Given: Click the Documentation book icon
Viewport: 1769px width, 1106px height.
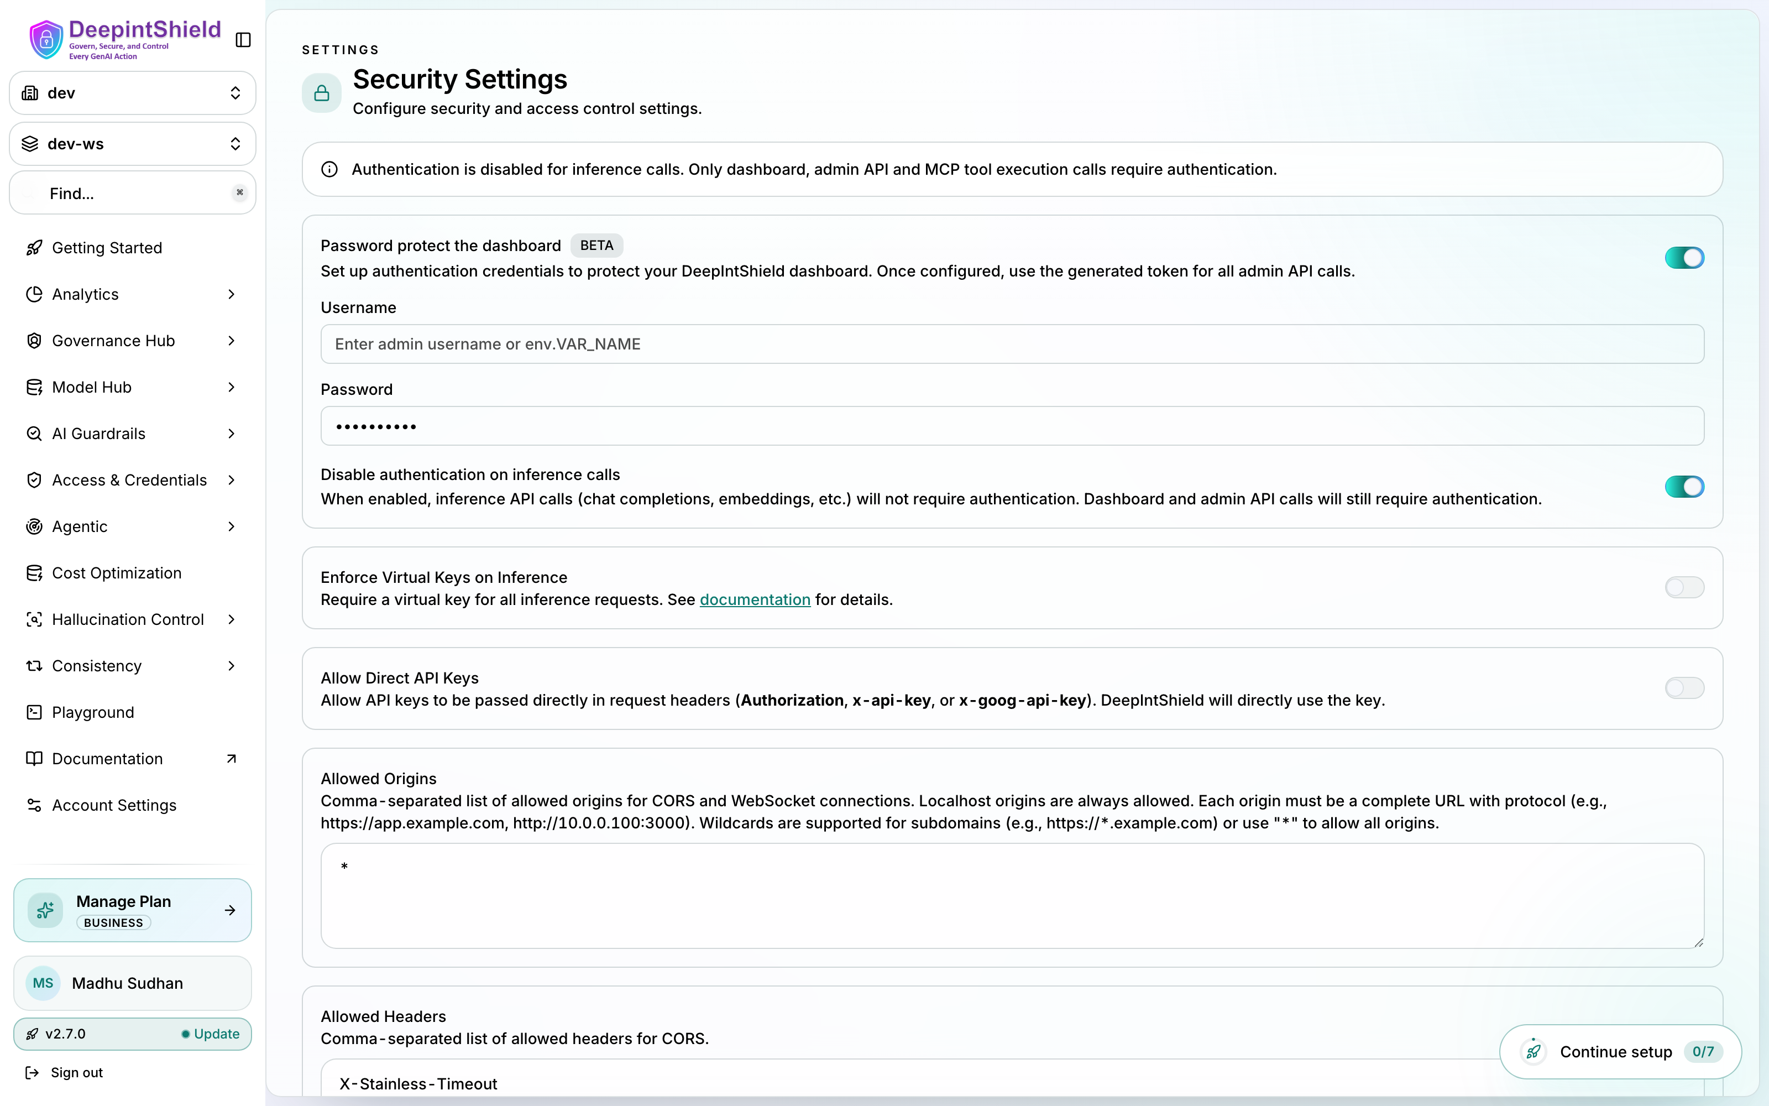Looking at the screenshot, I should coord(34,759).
